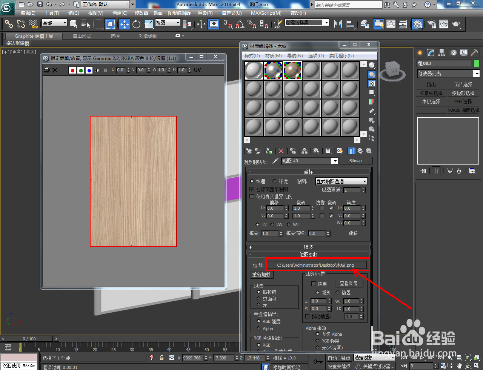This screenshot has height=370, width=483.
Task: Click Show Shaded Material in Viewport icon
Action: point(340,151)
